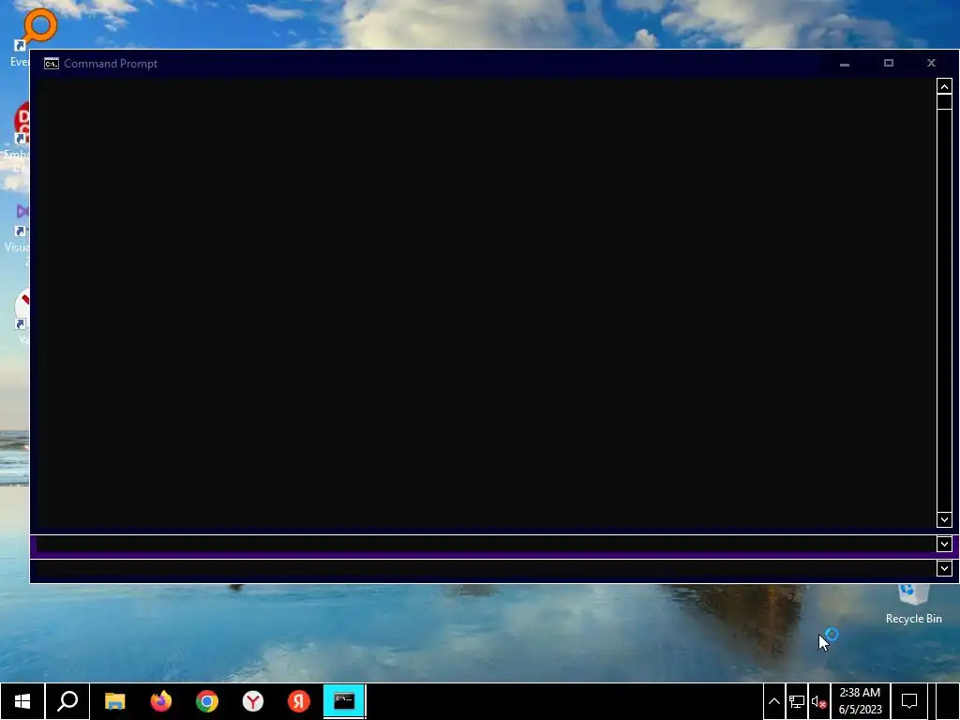Click the Show desktop strip
960x720 pixels.
948,701
